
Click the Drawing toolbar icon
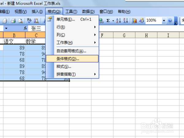[x=141, y=21]
